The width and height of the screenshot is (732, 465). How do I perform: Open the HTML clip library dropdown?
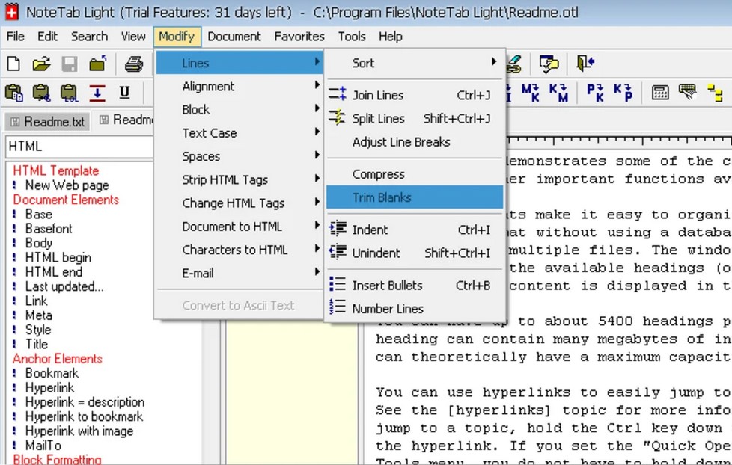(79, 147)
